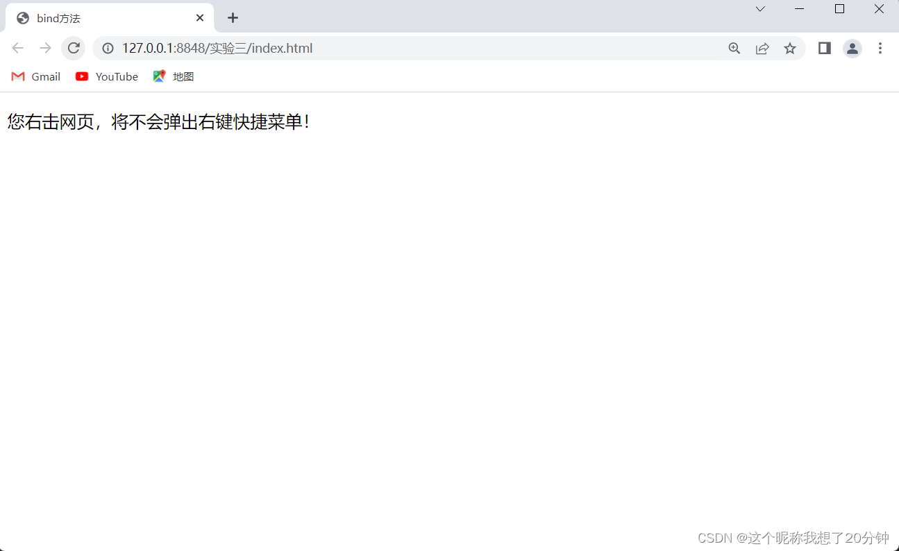Click the back navigation arrow
The height and width of the screenshot is (551, 899).
pos(17,48)
